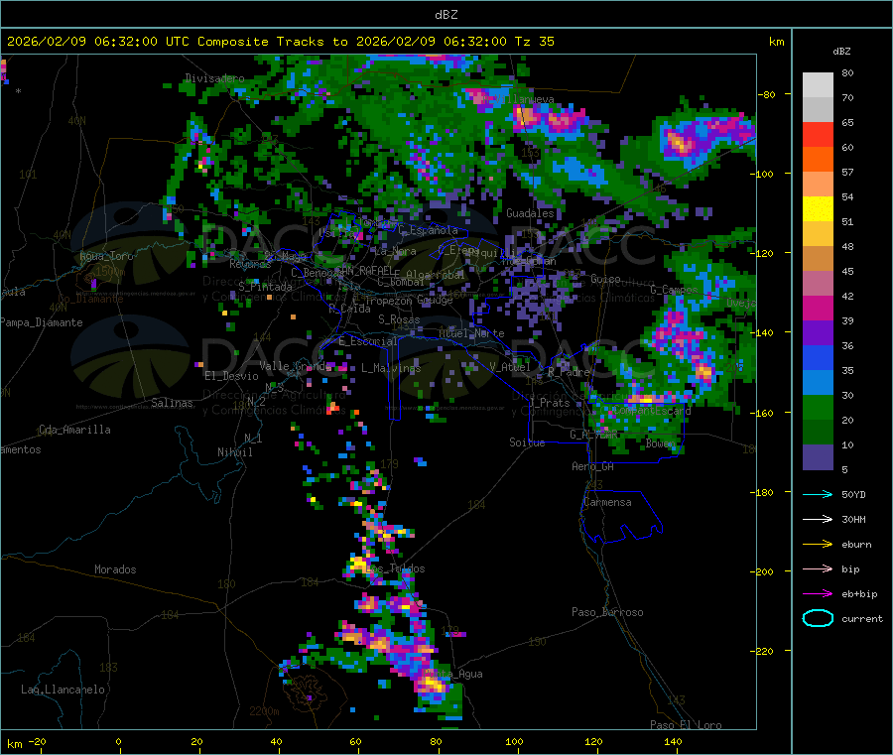Click the 'Morados' map label
The height and width of the screenshot is (755, 893).
pyautogui.click(x=115, y=569)
